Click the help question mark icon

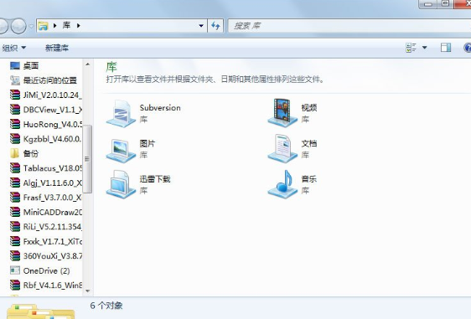coord(468,48)
